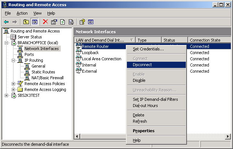Select Network Interfaces in the tree
Image resolution: width=233 pixels, height=149 pixels.
click(x=42, y=49)
